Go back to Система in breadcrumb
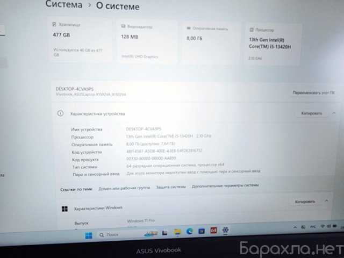The height and width of the screenshot is (258, 344). click(64, 5)
